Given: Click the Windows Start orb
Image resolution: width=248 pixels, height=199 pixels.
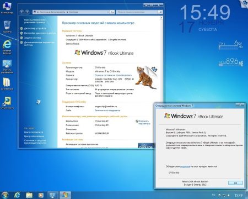Looking at the screenshot, I should (x=4, y=195).
